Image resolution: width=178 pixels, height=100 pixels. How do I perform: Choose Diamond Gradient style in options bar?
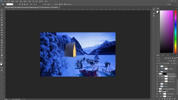[27, 4]
